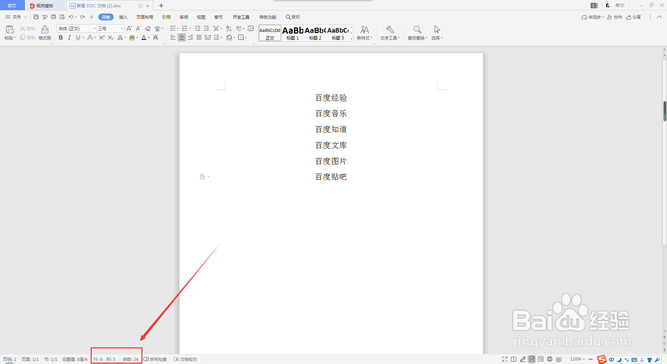Expand the line spacing dropdown
This screenshot has width=667, height=364.
click(x=221, y=38)
